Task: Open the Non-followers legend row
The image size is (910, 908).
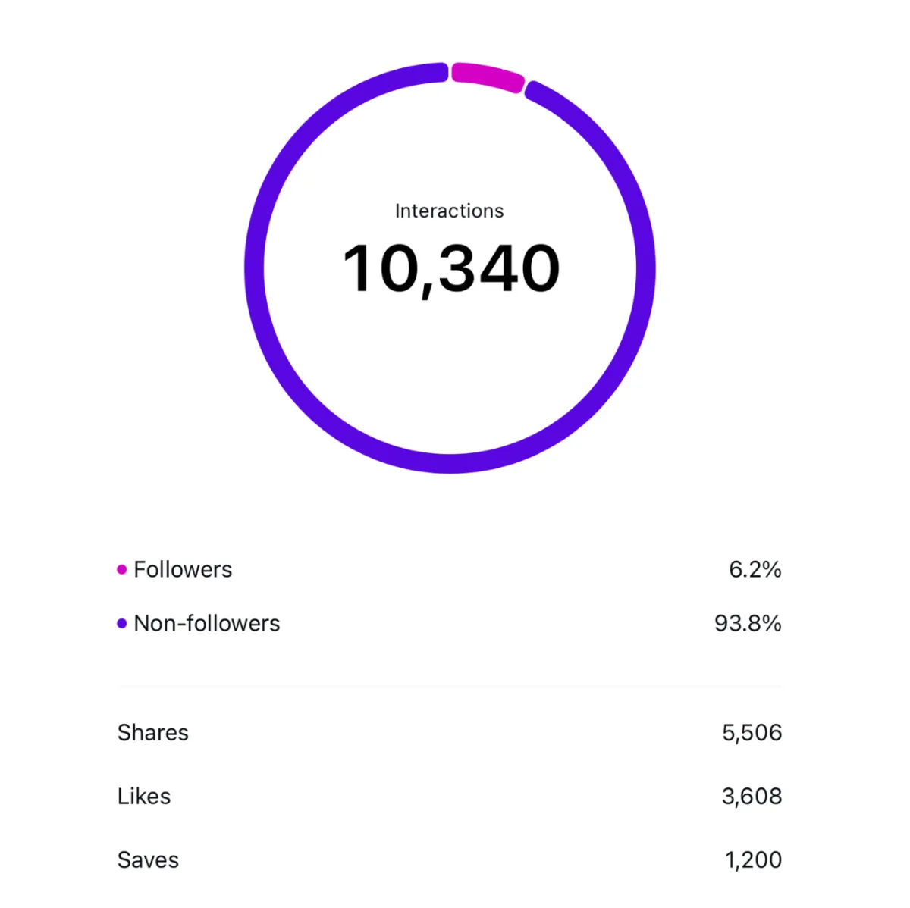Action: coord(449,623)
